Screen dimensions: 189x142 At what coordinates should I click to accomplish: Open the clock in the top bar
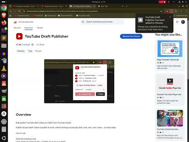(98, 2)
